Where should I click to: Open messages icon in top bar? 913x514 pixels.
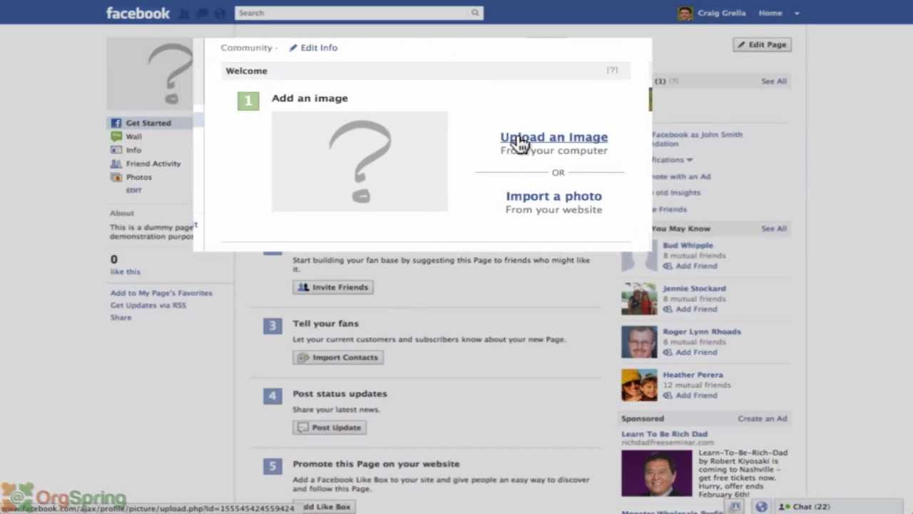[x=203, y=13]
